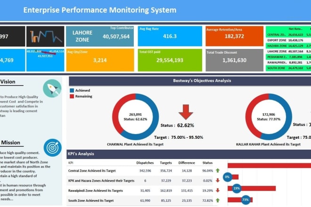The image size is (311, 207).
Task: Click the 19% bubble on the bar chart
Action: [x=237, y=188]
